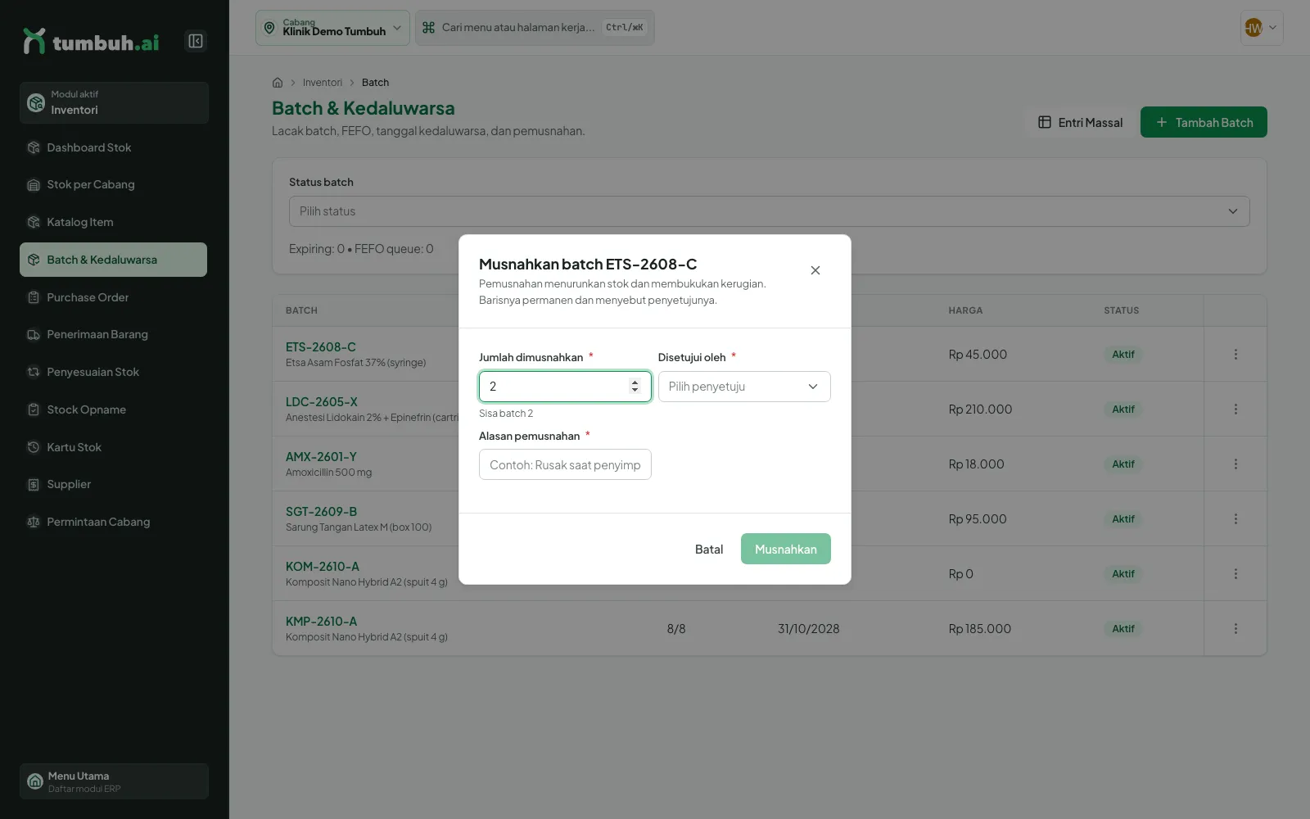Expand the Pilih status dropdown
Viewport: 1310px width, 819px height.
click(x=769, y=211)
